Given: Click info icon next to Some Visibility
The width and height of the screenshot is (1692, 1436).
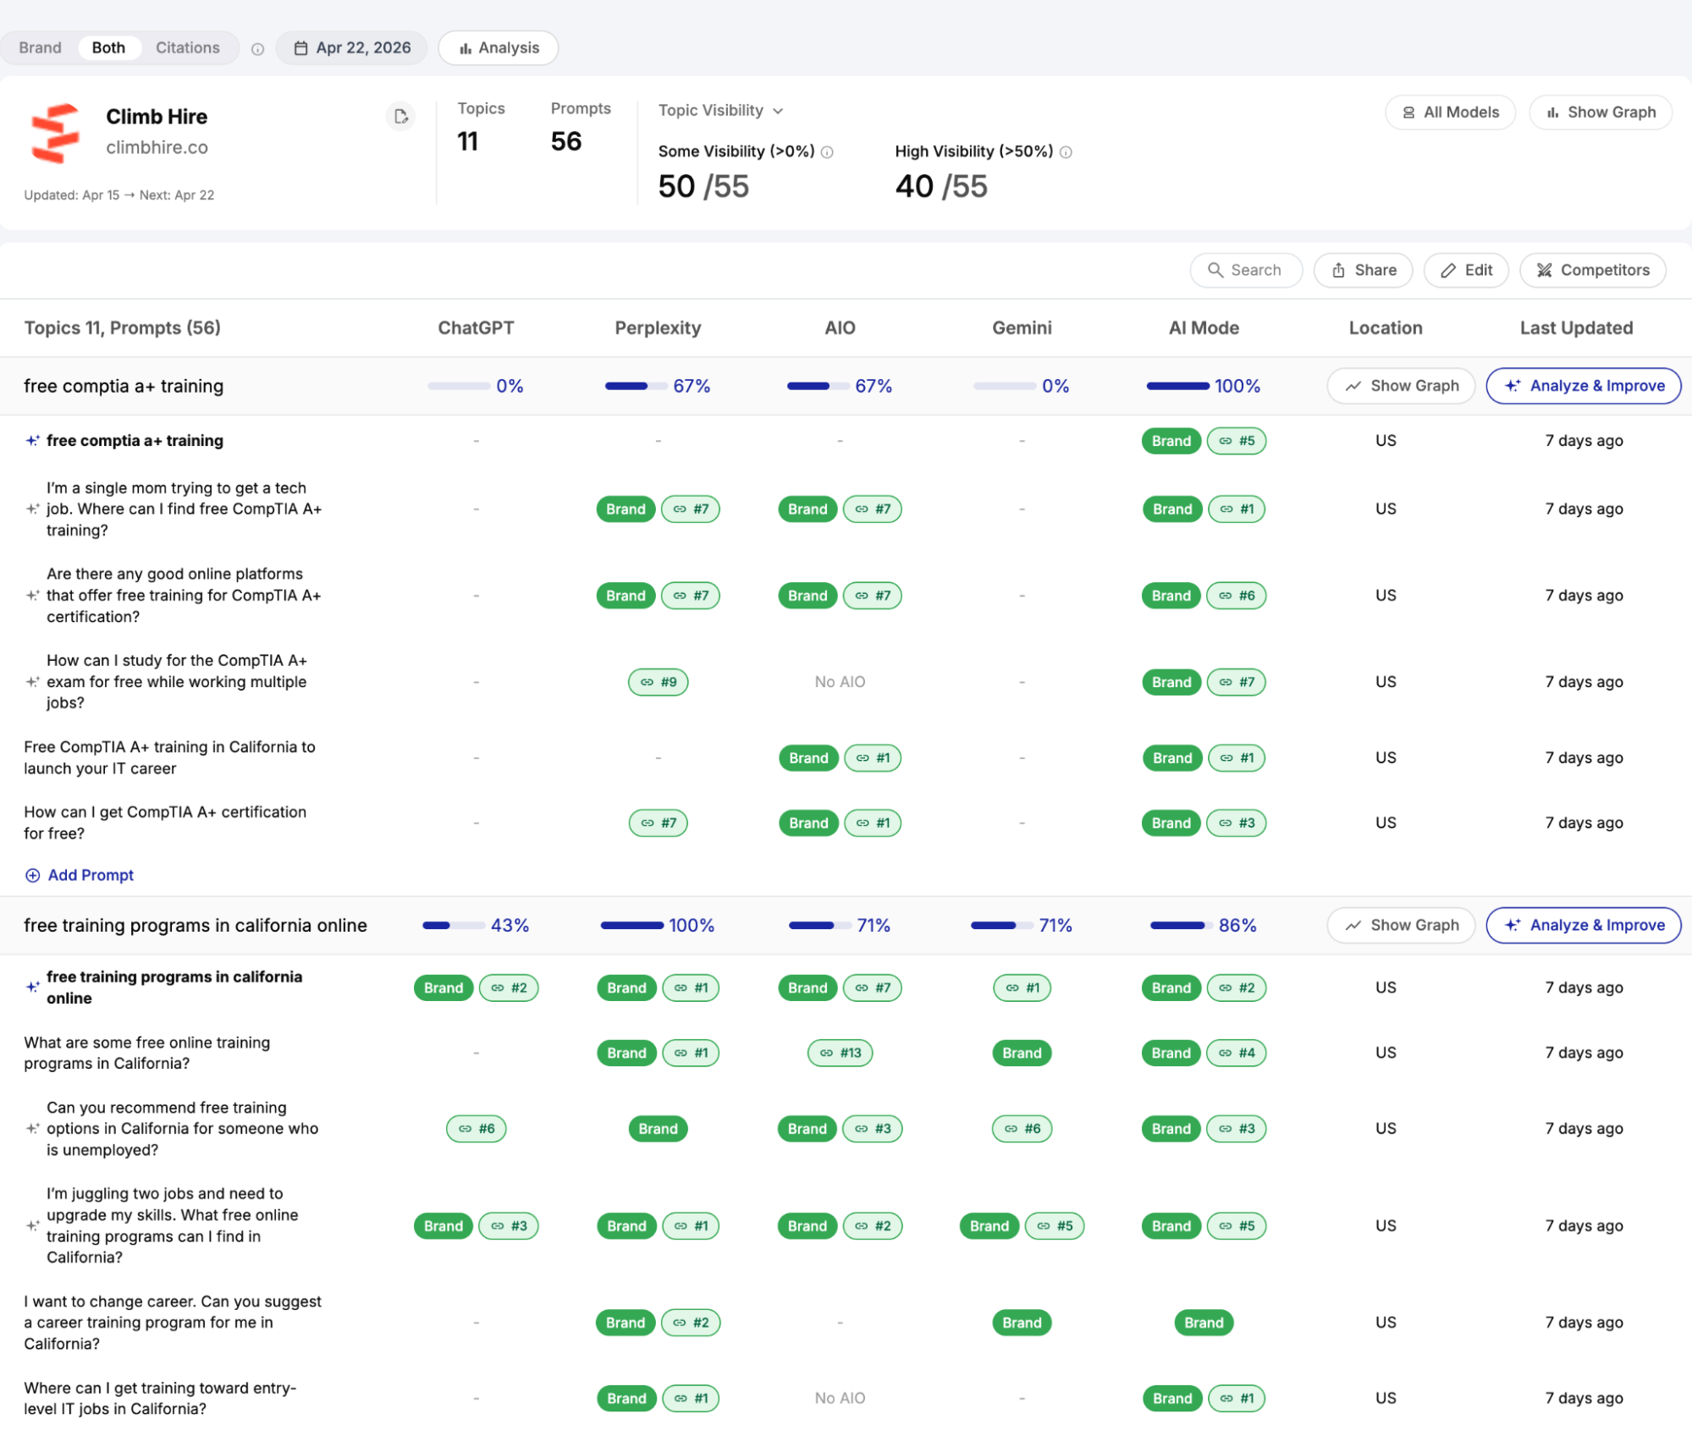Looking at the screenshot, I should point(827,152).
